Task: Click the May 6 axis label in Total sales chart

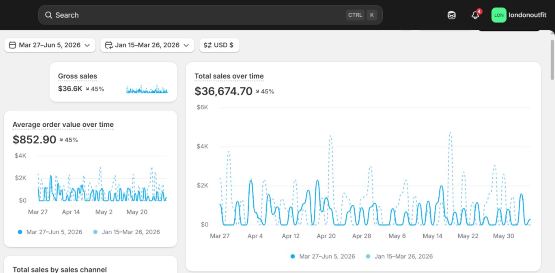Action: coord(397,236)
